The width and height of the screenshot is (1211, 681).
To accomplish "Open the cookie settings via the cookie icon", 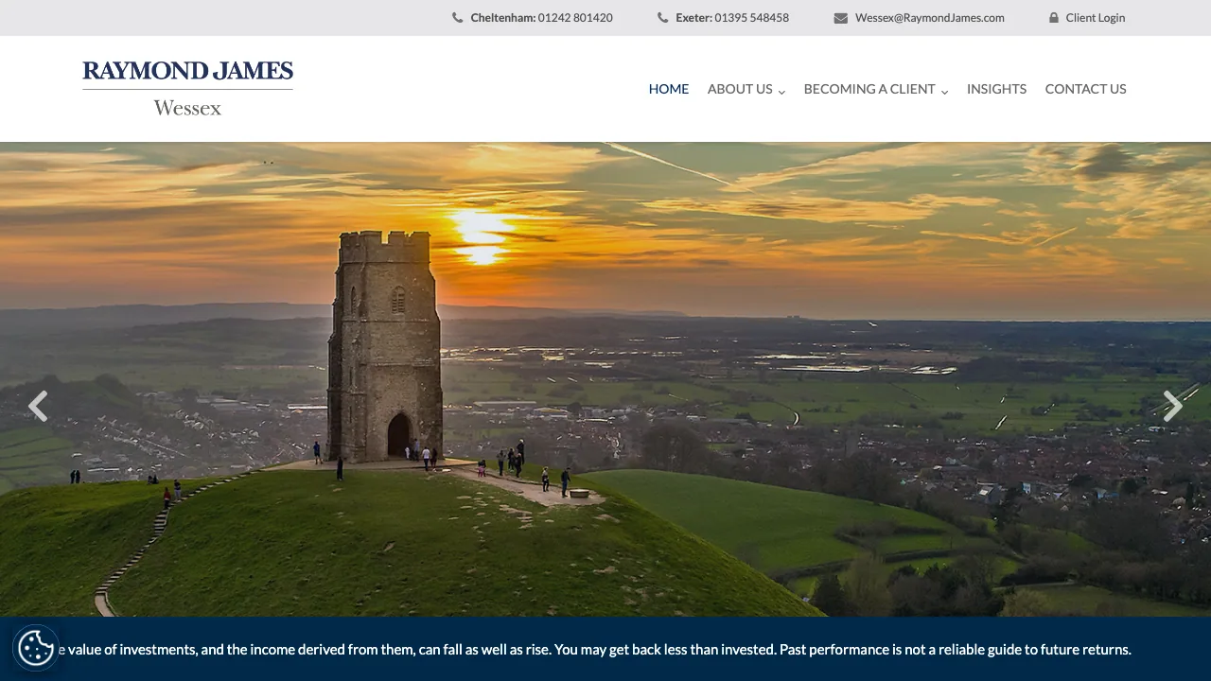I will (36, 649).
